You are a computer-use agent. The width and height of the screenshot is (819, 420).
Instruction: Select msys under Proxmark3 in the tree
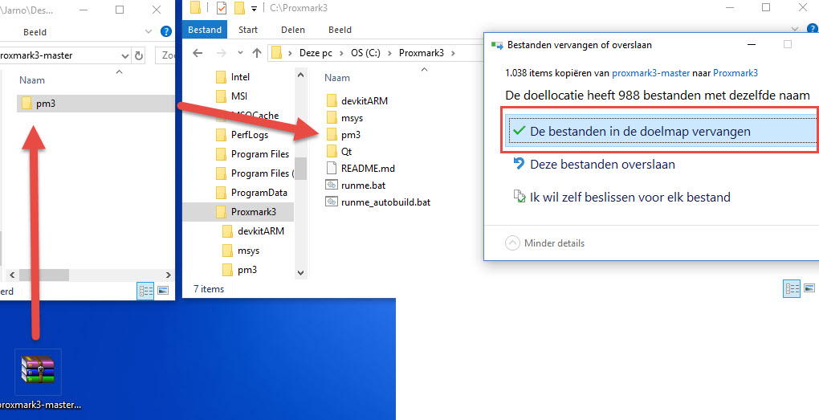241,251
